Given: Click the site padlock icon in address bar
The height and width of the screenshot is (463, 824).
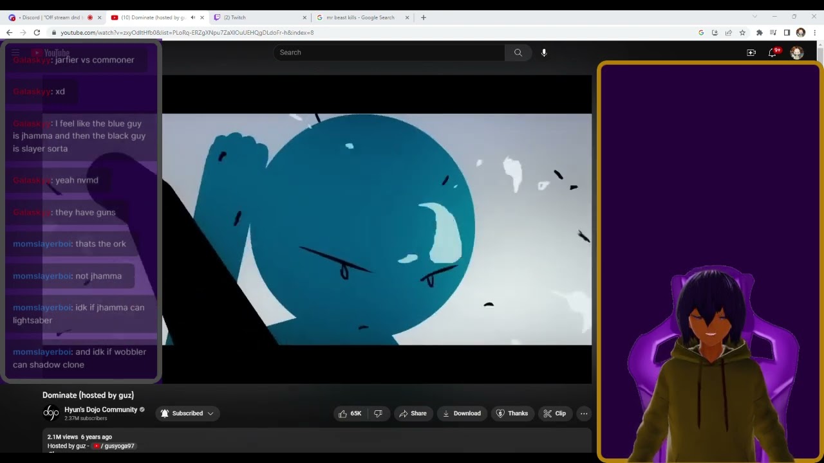Looking at the screenshot, I should (x=54, y=32).
